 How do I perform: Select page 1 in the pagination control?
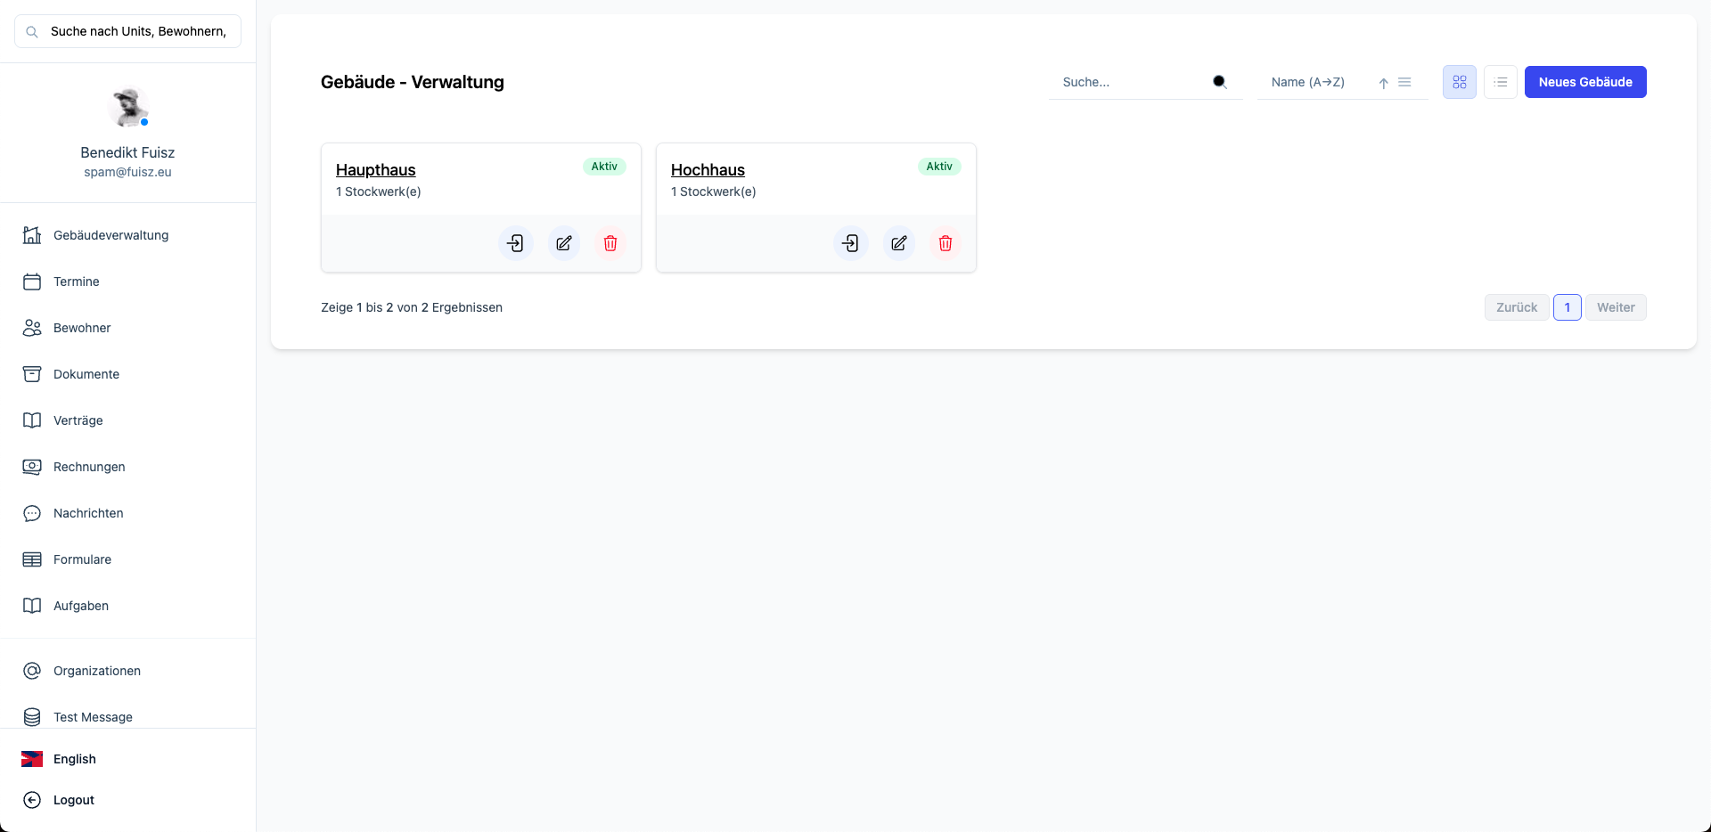click(1567, 306)
